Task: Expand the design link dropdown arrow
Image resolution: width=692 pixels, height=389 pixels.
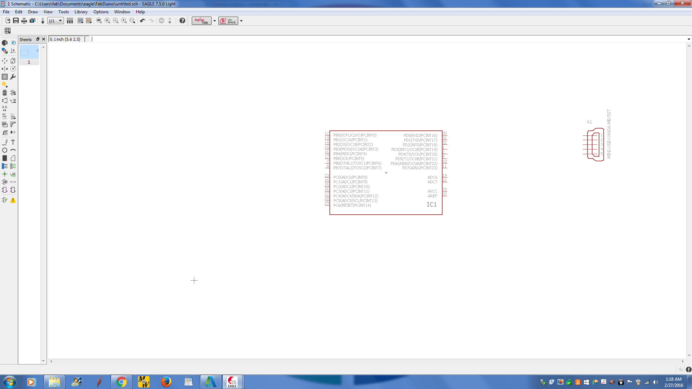Action: pyautogui.click(x=214, y=21)
